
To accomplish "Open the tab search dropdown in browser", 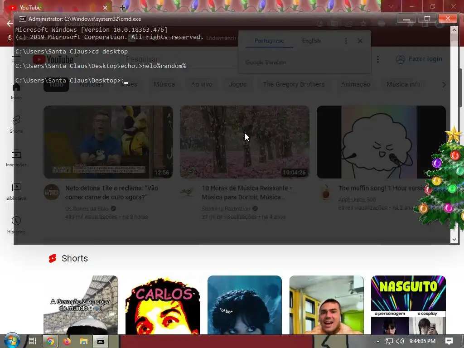I will (391, 6).
